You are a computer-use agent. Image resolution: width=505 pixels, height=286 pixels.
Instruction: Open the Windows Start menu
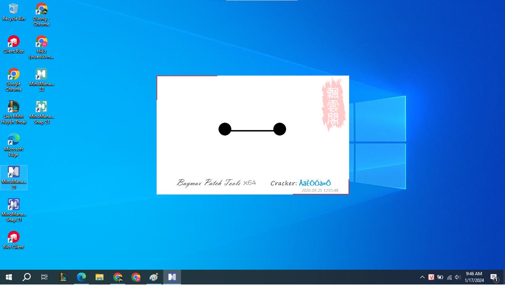[x=9, y=277]
